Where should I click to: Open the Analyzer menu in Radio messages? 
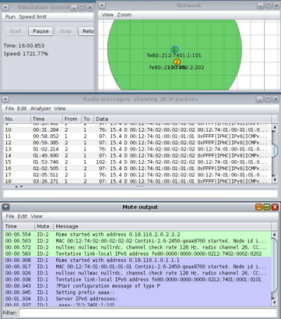(41, 109)
